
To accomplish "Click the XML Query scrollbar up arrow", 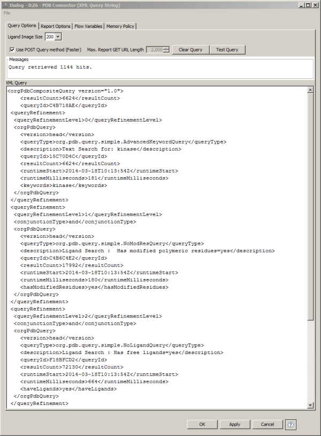I will click(x=310, y=90).
